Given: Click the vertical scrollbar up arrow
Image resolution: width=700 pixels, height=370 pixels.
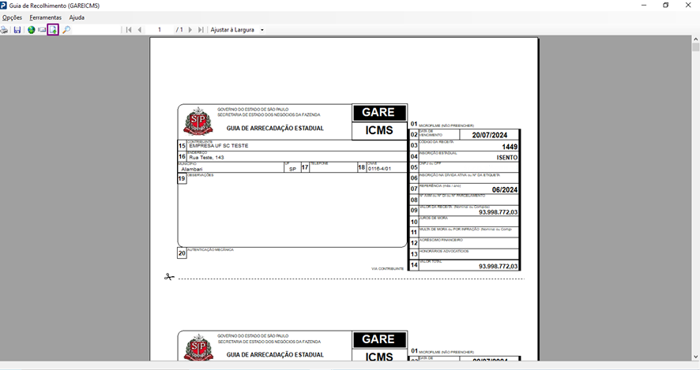Looking at the screenshot, I should [x=695, y=39].
